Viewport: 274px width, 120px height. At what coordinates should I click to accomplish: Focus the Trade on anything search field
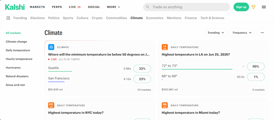tap(186, 7)
